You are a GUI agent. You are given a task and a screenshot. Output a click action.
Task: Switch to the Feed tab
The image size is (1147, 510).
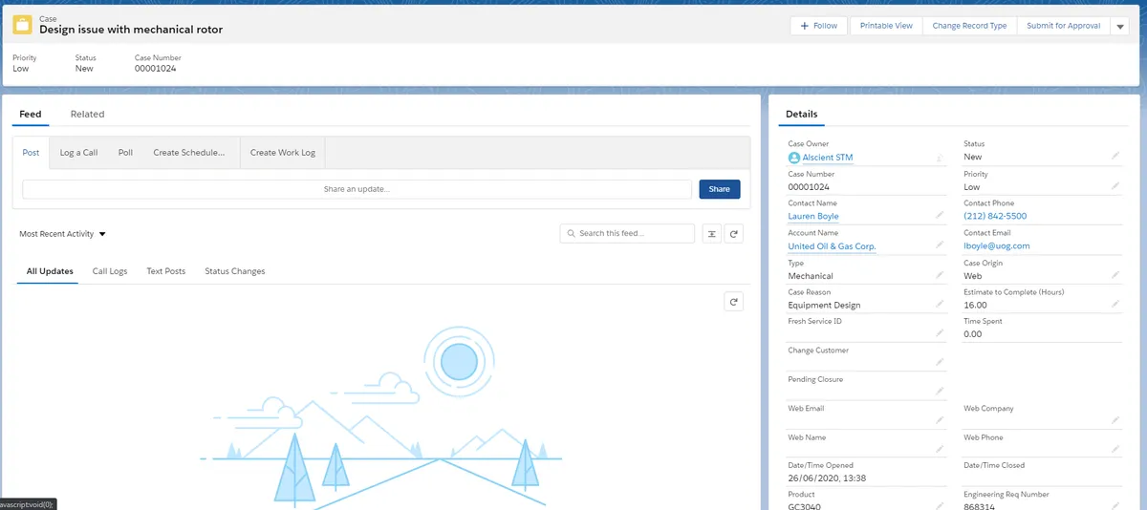pos(31,114)
